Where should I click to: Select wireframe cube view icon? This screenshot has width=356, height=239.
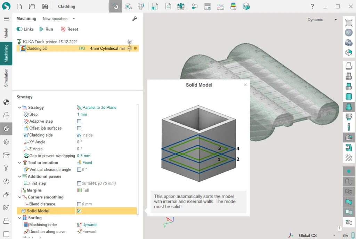click(x=349, y=52)
